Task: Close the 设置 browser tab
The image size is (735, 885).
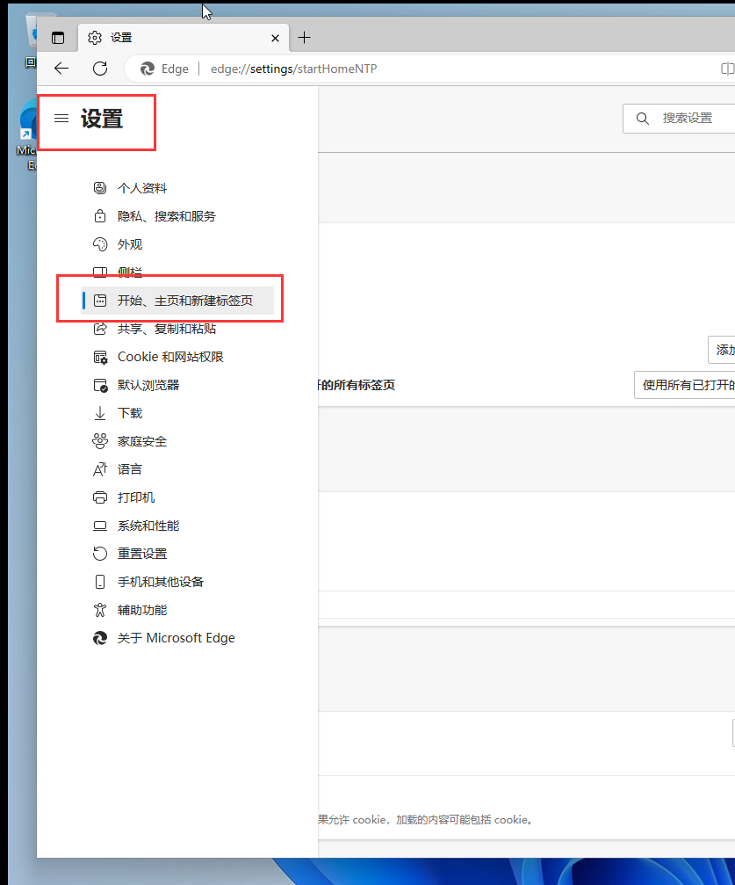Action: 276,38
